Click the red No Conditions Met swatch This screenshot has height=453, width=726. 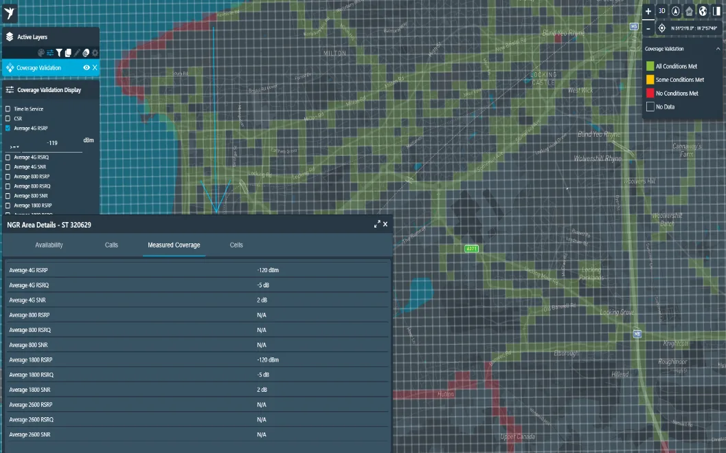click(x=650, y=93)
